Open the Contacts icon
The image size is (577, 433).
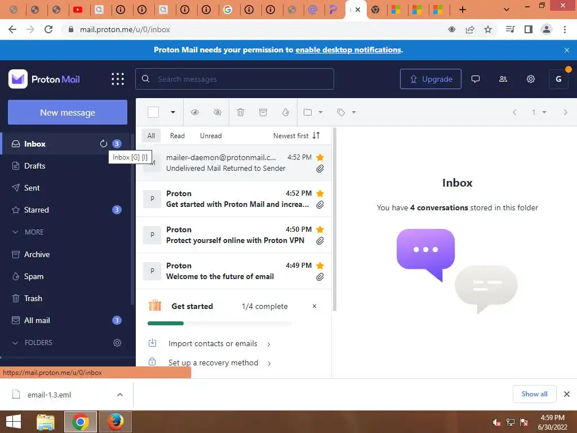click(x=503, y=79)
